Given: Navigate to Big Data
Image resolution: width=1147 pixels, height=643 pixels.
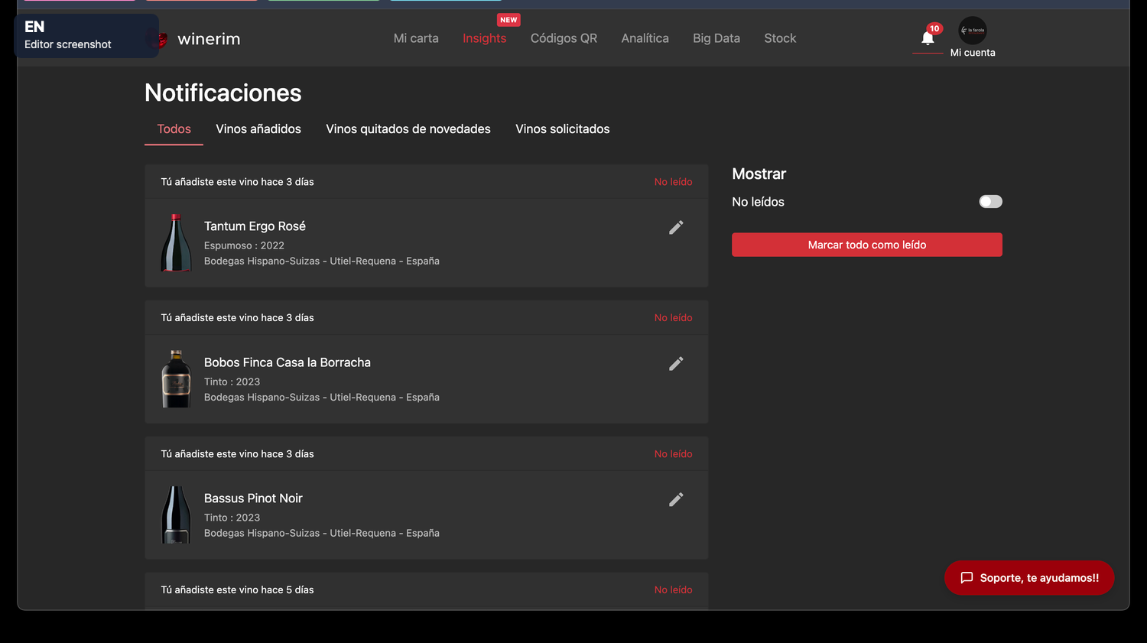Looking at the screenshot, I should pyautogui.click(x=716, y=38).
